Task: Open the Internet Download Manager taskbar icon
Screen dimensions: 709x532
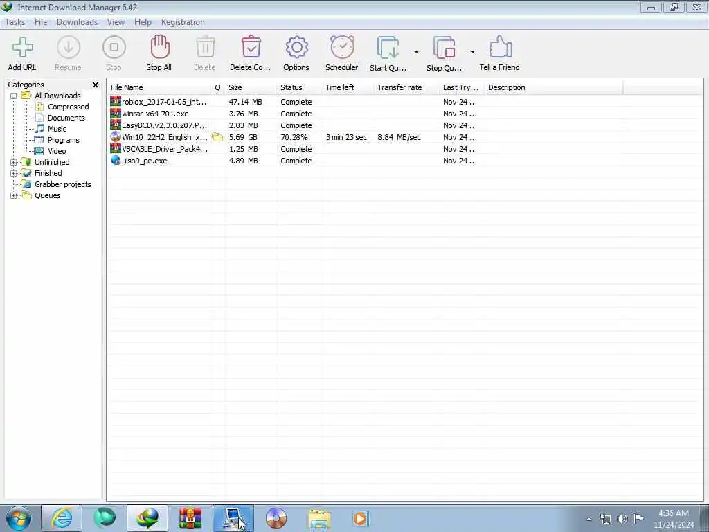Action: pyautogui.click(x=147, y=518)
